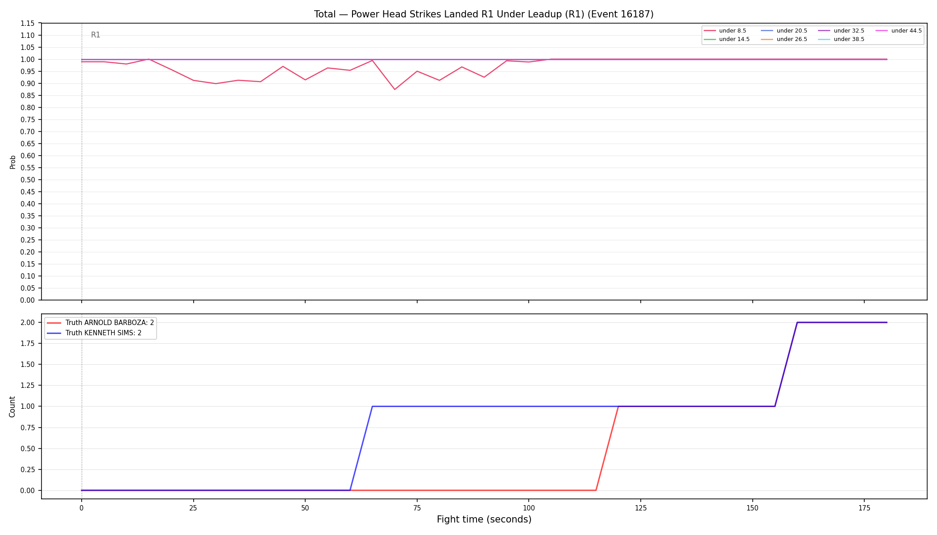Click the Count axis tick label '1.50'
Screen dimensions: 937x535
(x=28, y=364)
